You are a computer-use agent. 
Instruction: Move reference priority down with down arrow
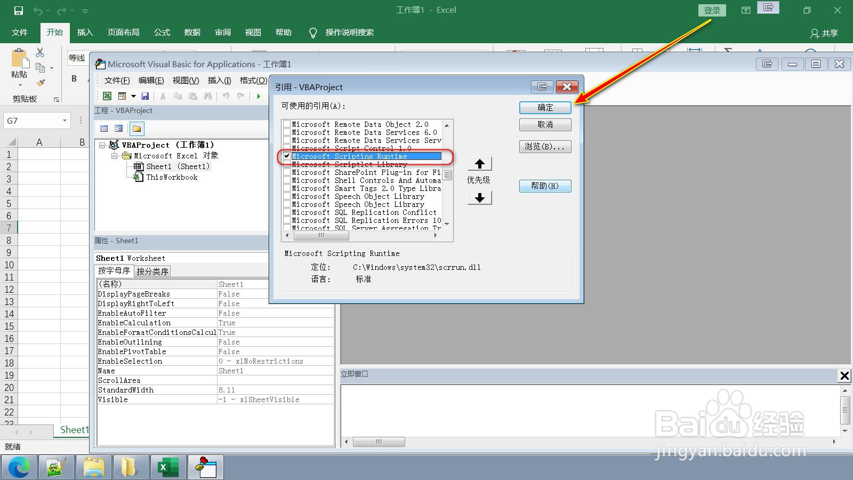480,198
